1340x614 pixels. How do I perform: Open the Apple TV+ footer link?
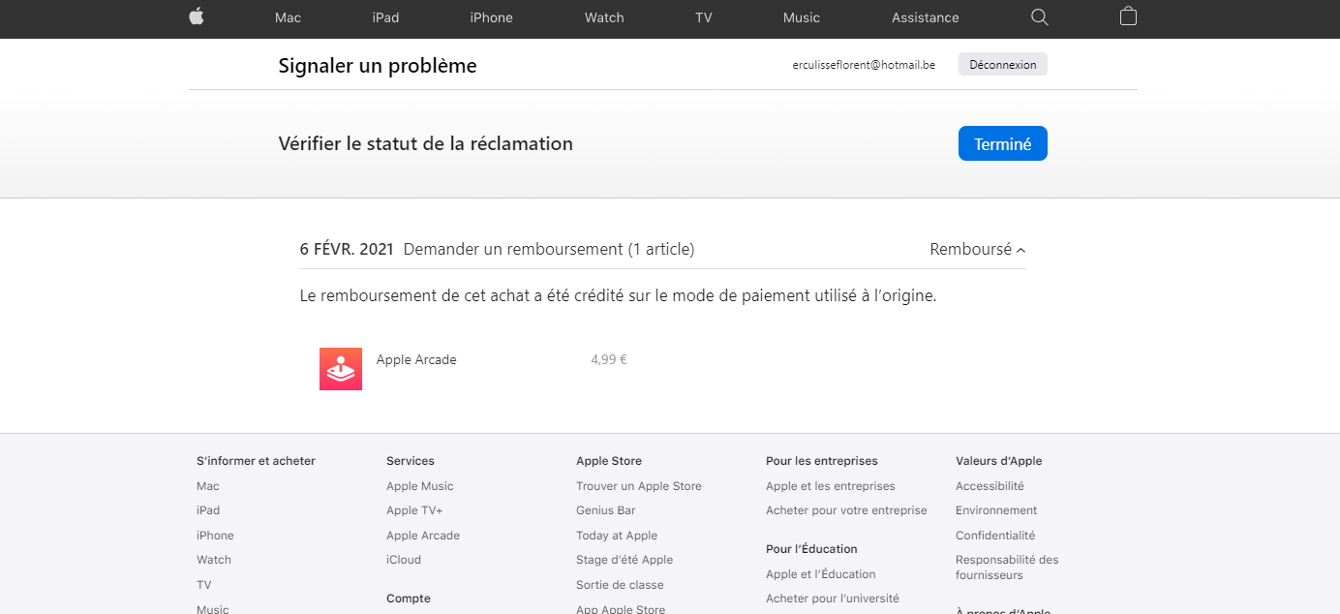pyautogui.click(x=414, y=510)
